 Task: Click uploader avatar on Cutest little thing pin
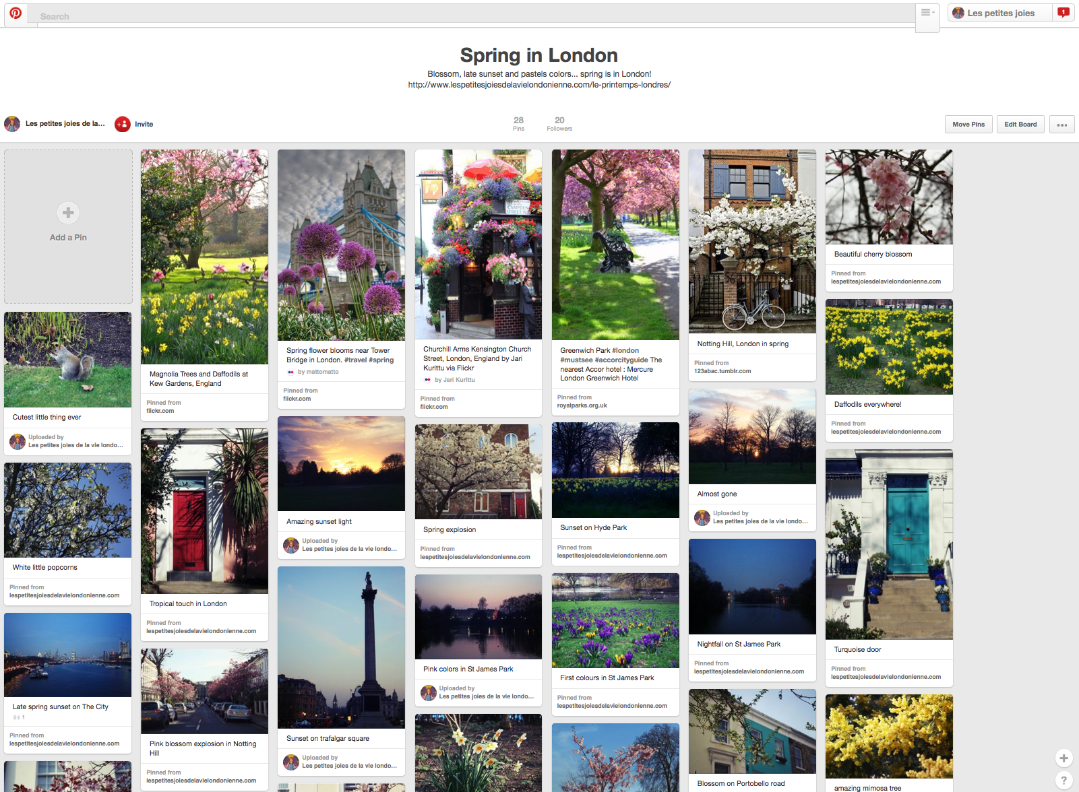pos(18,442)
